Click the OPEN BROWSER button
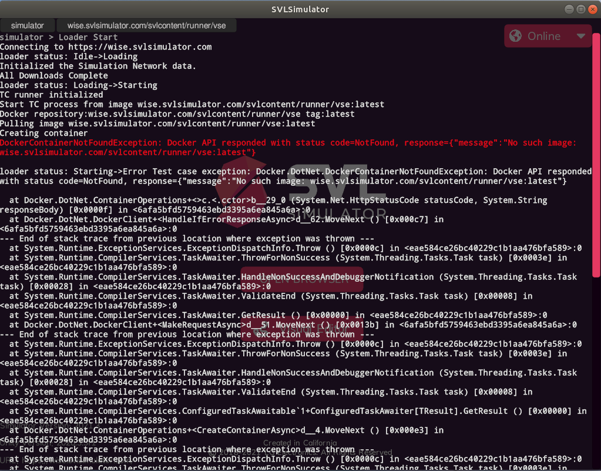Screen dimensions: 601x471 (302, 279)
